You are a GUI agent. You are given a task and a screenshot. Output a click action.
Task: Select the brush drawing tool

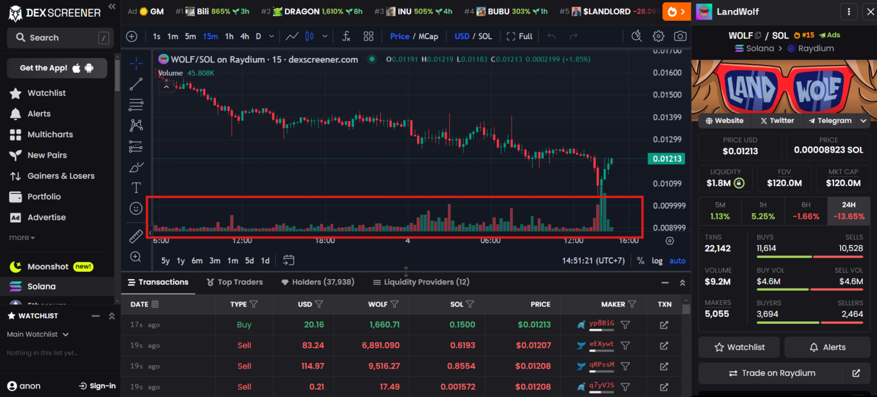pos(136,167)
